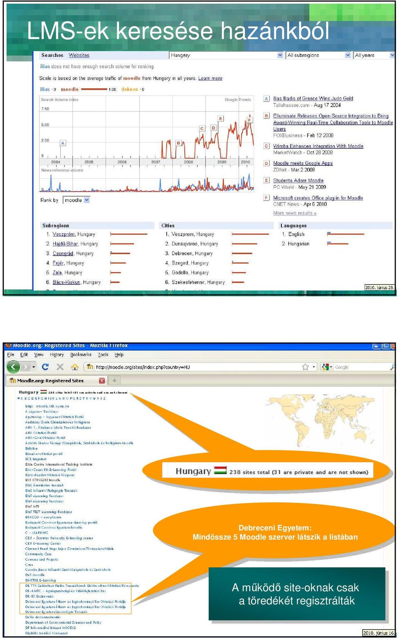Open the Csongrád subregion link
399x640 pixels.
click(63, 254)
